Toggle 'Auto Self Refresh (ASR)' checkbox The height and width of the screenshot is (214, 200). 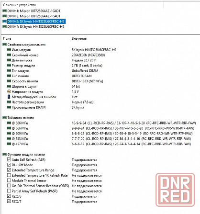(x=9, y=159)
